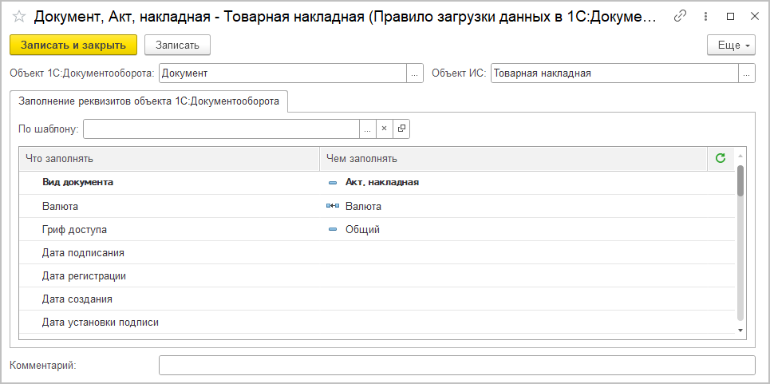This screenshot has width=770, height=384.
Task: Open the vertical three-dot window menu
Action: pos(705,16)
